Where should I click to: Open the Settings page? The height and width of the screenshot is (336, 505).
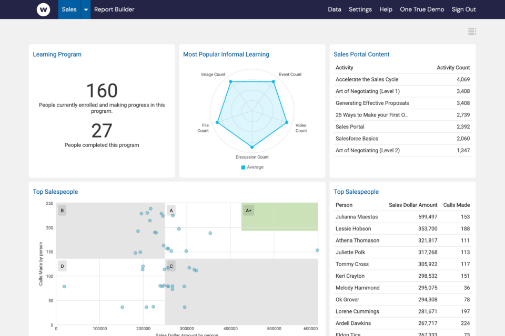(360, 9)
